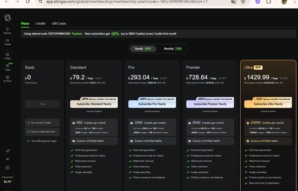Click the Standard plan title
Viewport: 298px width, 191px height.
pyautogui.click(x=78, y=68)
